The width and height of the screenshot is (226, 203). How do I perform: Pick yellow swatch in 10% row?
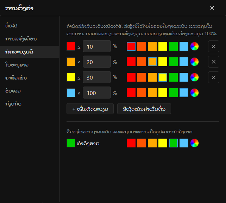[x=163, y=46]
